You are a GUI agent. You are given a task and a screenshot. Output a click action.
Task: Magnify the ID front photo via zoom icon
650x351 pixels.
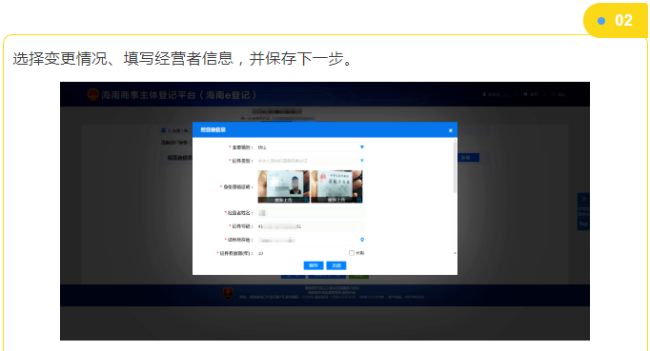306,200
